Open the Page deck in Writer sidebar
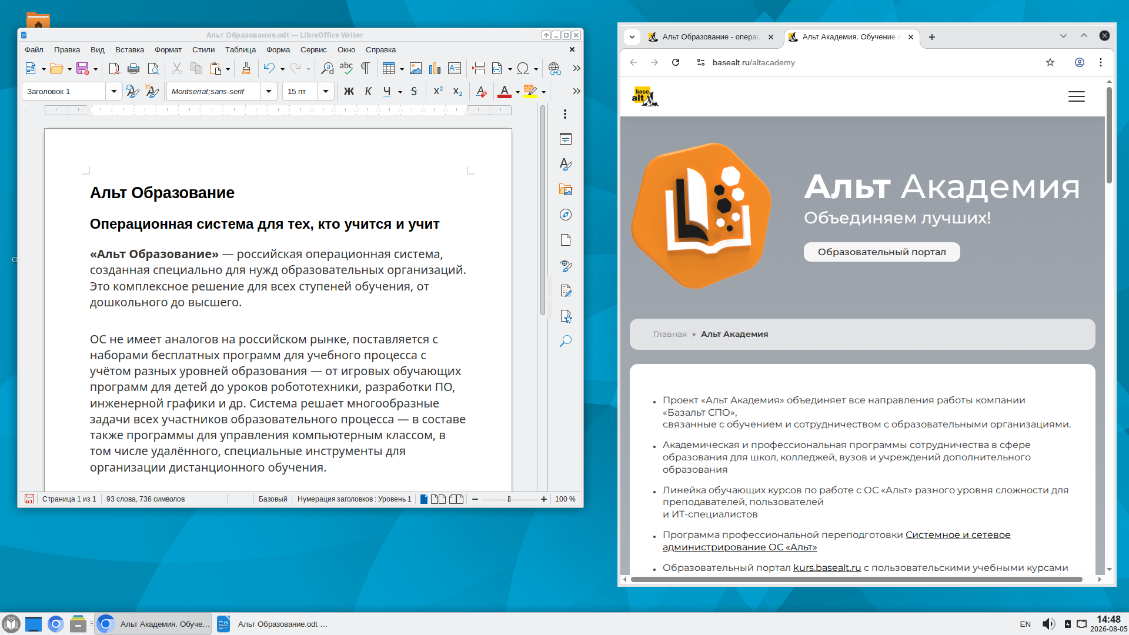 coord(566,240)
